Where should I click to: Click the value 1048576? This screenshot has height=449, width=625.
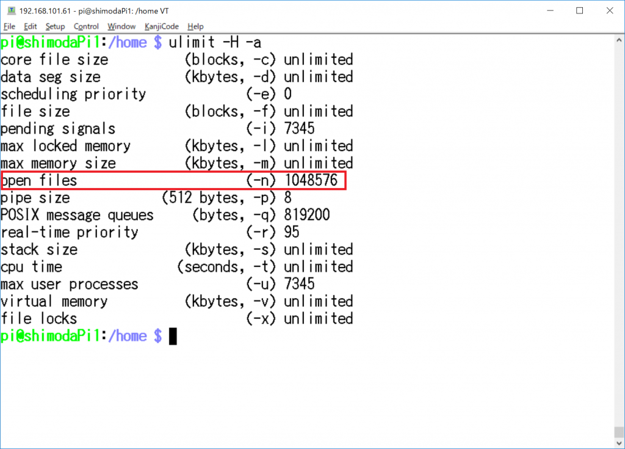311,181
